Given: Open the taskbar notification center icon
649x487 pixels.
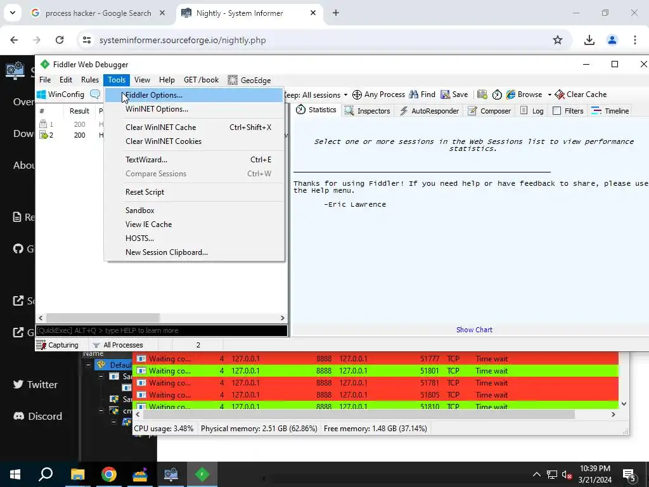Looking at the screenshot, I should point(629,474).
